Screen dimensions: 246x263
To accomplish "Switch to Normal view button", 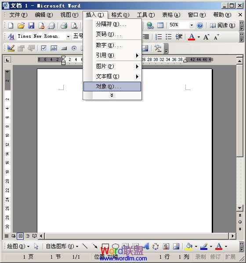I will coord(7,236).
